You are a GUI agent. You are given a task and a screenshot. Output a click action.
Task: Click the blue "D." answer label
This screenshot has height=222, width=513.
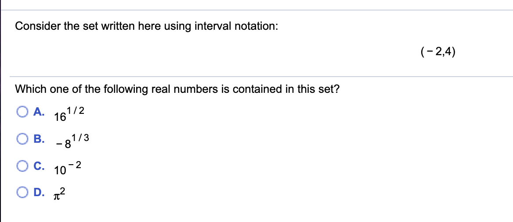[x=39, y=193]
